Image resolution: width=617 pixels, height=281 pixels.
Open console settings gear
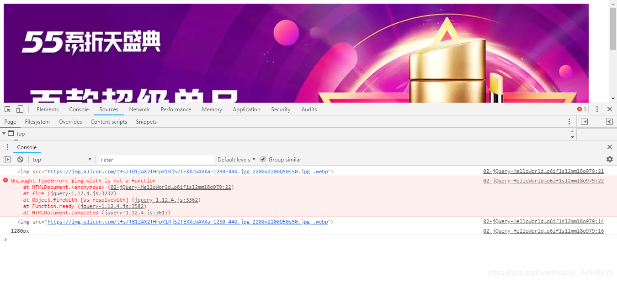point(610,159)
